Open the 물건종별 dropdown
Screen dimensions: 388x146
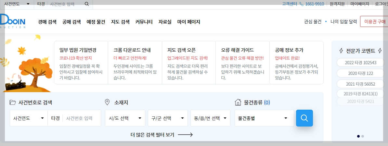(264, 118)
